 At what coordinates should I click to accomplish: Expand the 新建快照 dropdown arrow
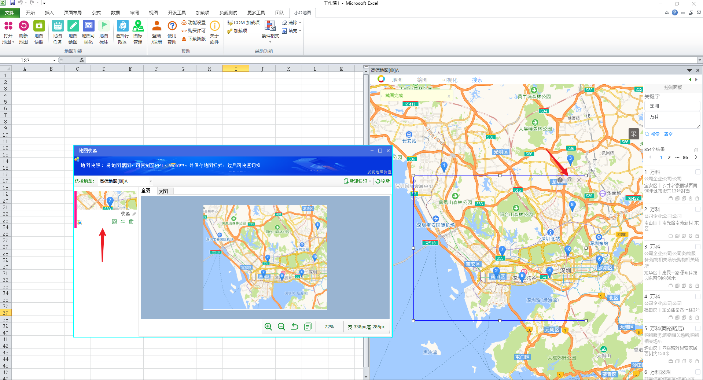[x=370, y=181]
